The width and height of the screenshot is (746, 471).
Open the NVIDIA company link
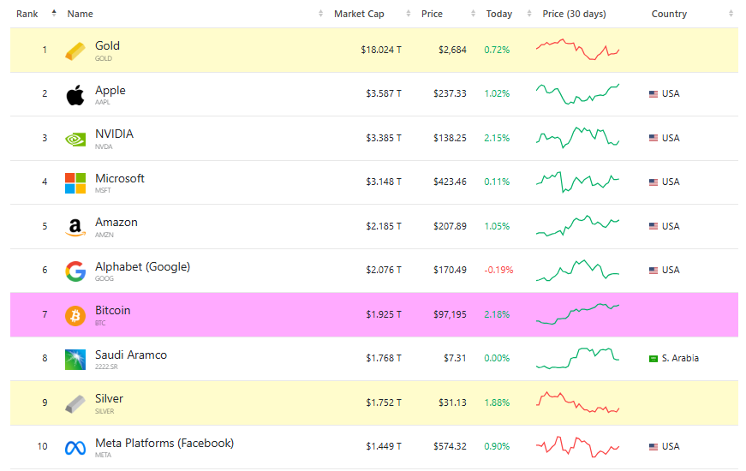[x=114, y=134]
